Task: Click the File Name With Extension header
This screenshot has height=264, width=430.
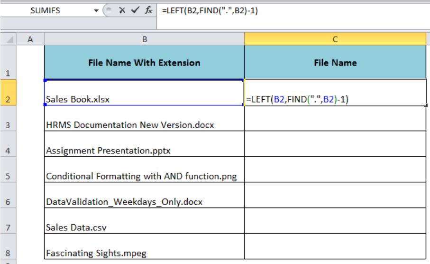Action: point(144,62)
